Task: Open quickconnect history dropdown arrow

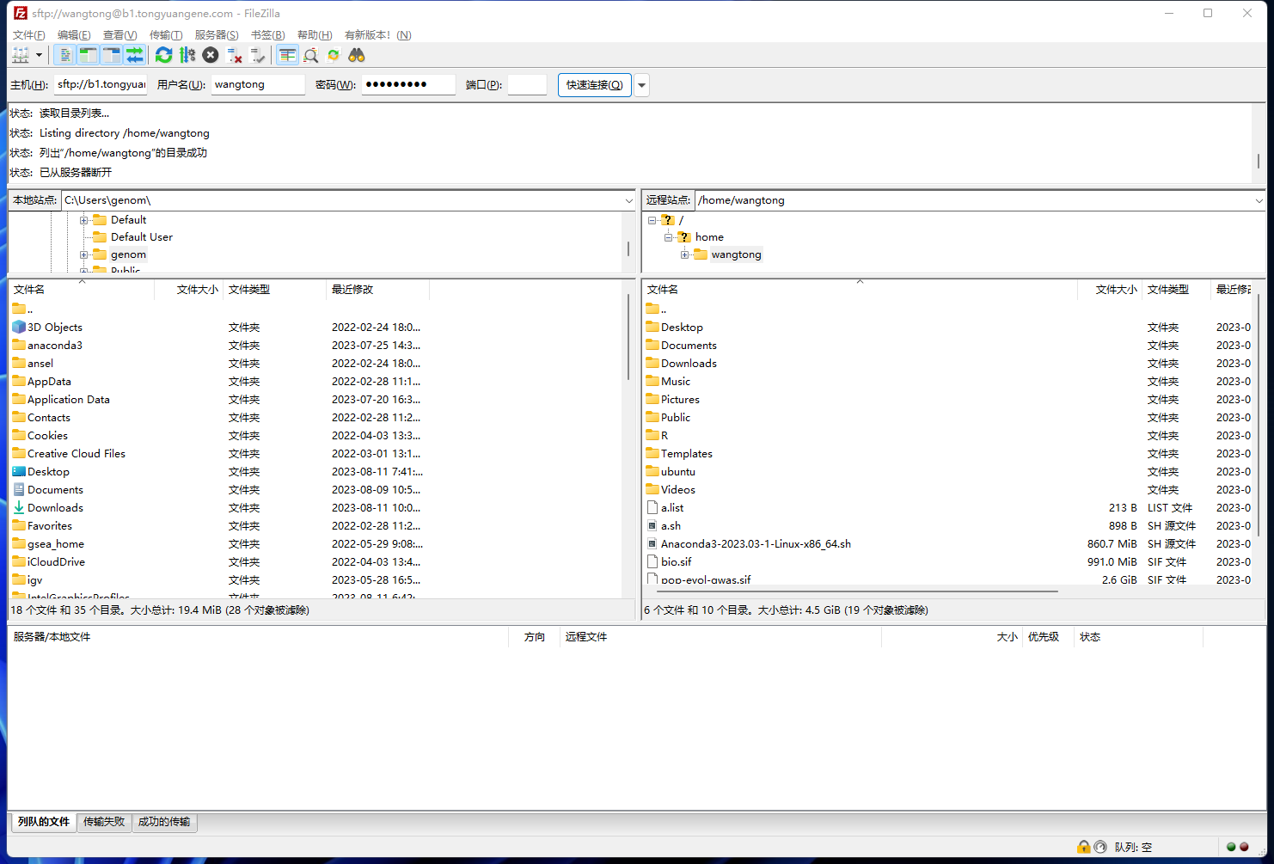Action: 642,85
